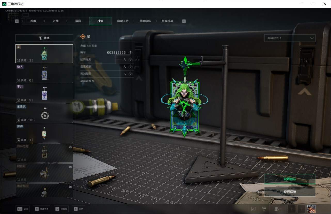Switch to the 外观挑战 tab
Image resolution: width=331 pixels, height=214 pixels.
(167, 21)
